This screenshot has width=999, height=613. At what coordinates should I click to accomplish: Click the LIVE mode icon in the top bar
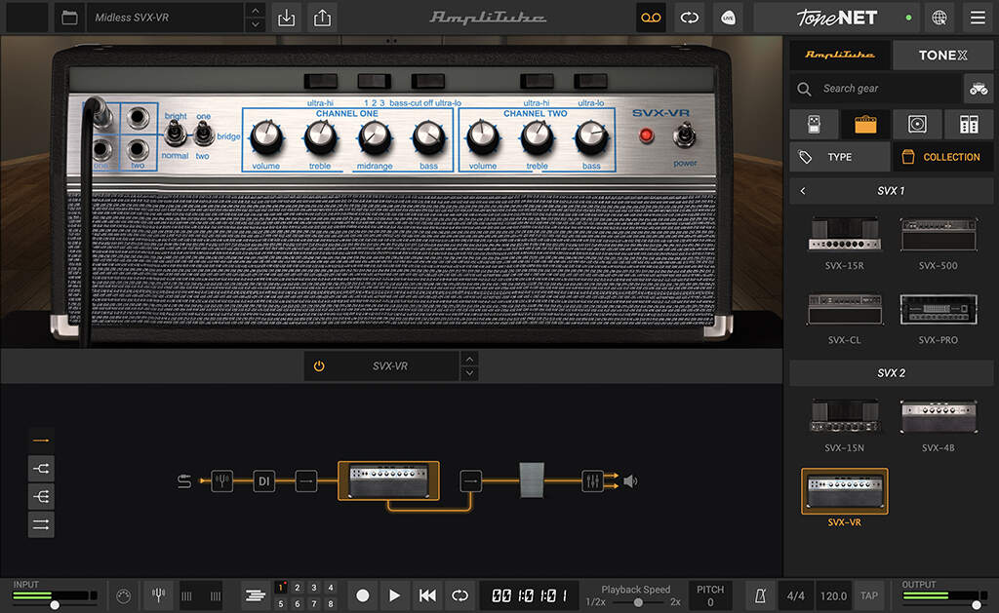[x=728, y=18]
